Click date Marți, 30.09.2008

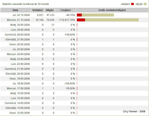tap(20, 25)
